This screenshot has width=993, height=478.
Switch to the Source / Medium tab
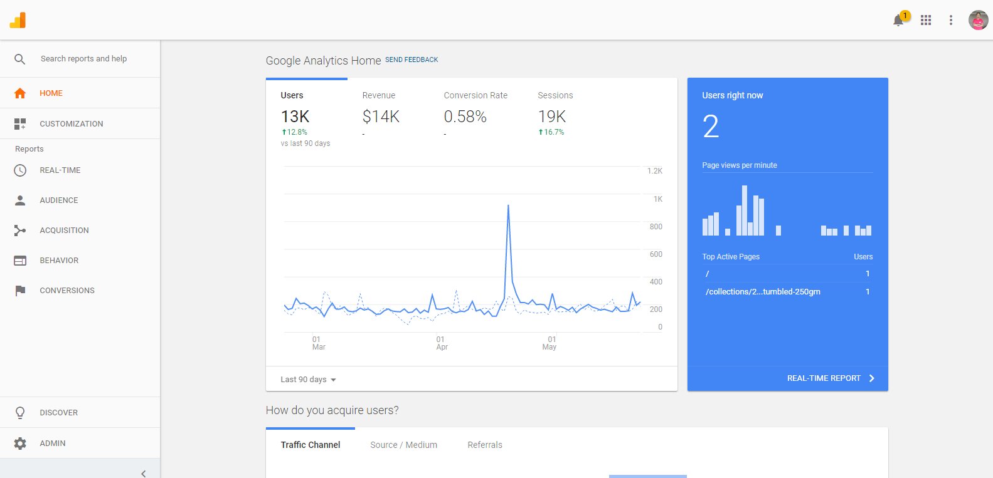pos(403,445)
